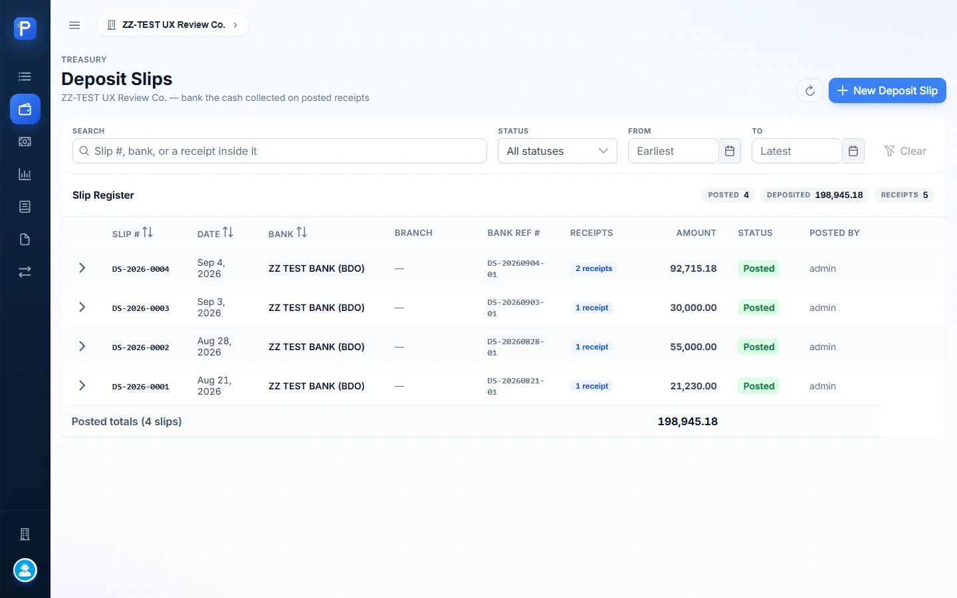Open the All statuses dropdown
The image size is (957, 598).
coord(557,151)
